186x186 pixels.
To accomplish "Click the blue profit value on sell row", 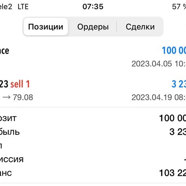I will tap(179, 84).
